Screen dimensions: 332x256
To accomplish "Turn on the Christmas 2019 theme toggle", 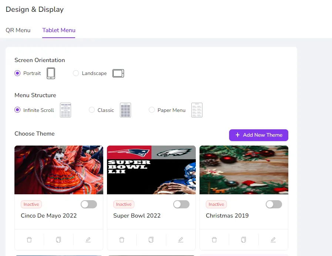I will click(x=274, y=204).
